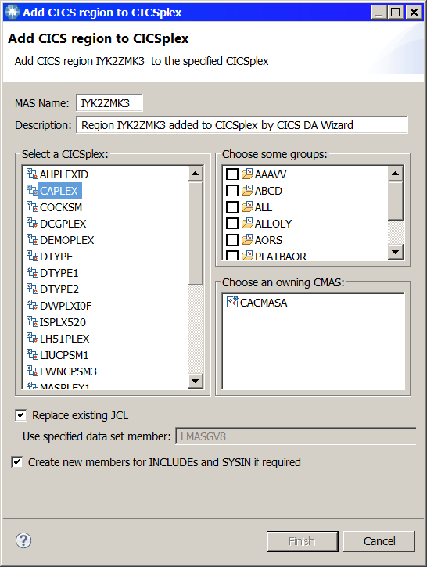427x567 pixels.
Task: Select DWPLXI0F in CICSplex list
Action: click(x=66, y=306)
